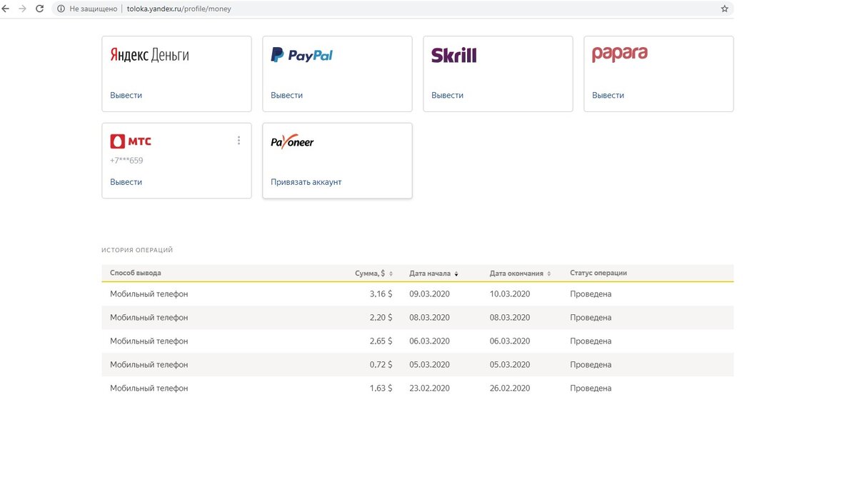
Task: Click the Способ вывода column header
Action: click(x=135, y=273)
